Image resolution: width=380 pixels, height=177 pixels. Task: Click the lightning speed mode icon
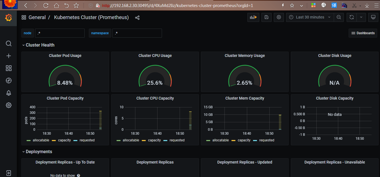point(283,5)
